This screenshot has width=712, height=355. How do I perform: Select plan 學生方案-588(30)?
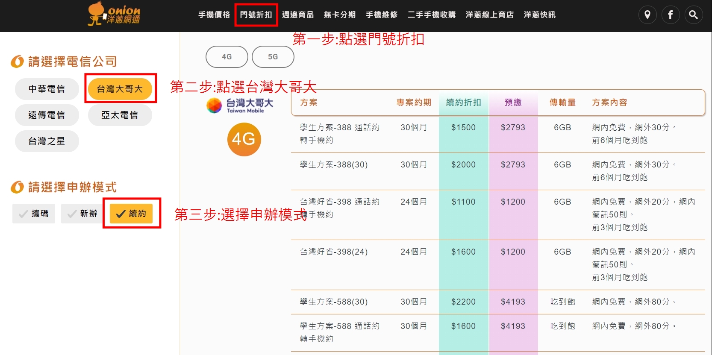pos(334,302)
